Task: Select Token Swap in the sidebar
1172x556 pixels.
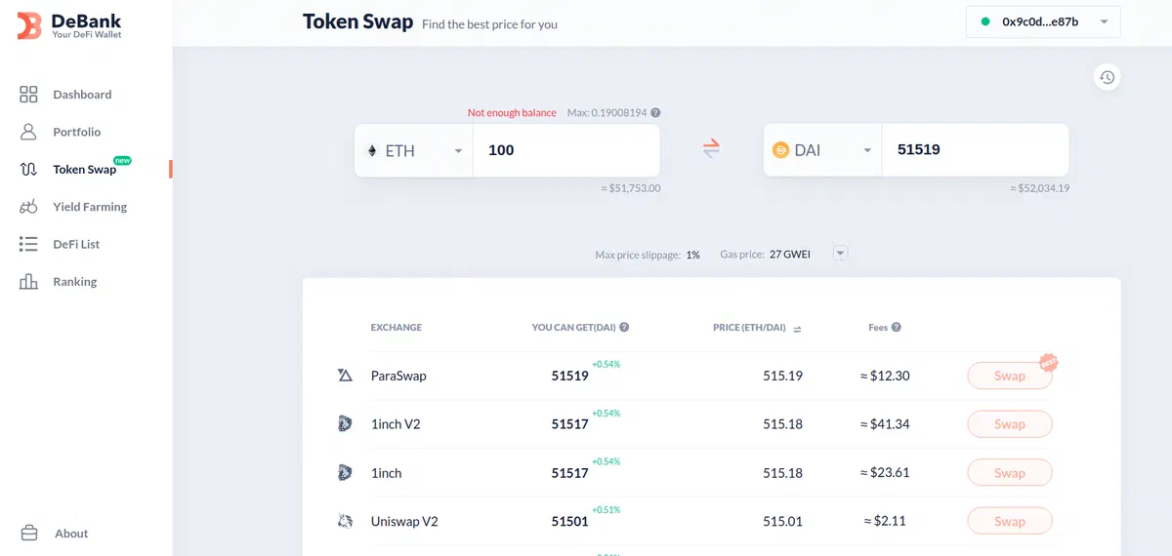Action: pos(84,170)
